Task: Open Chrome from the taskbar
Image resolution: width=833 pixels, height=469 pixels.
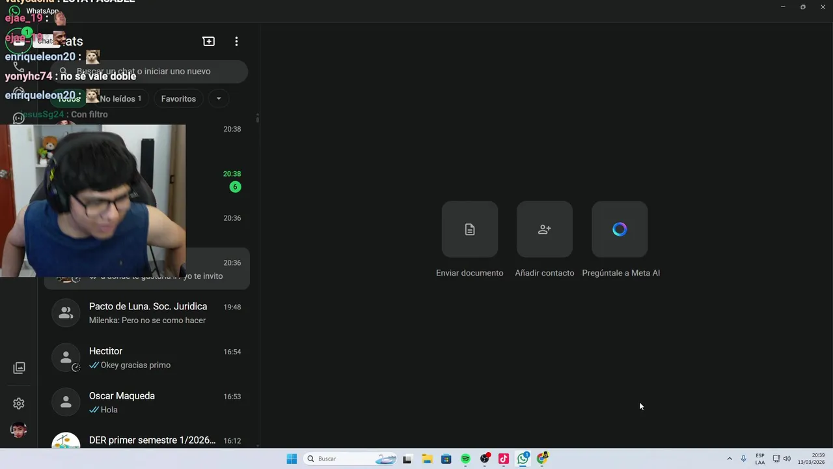Action: point(542,459)
